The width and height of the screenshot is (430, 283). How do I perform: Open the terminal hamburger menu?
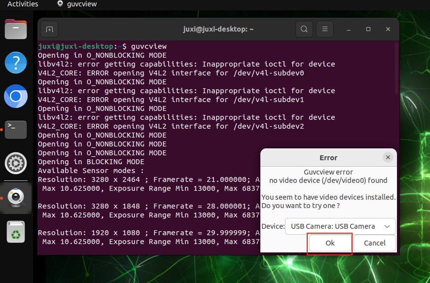tap(324, 29)
